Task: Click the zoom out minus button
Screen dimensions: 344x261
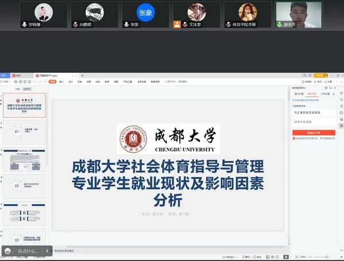Action: 310,257
